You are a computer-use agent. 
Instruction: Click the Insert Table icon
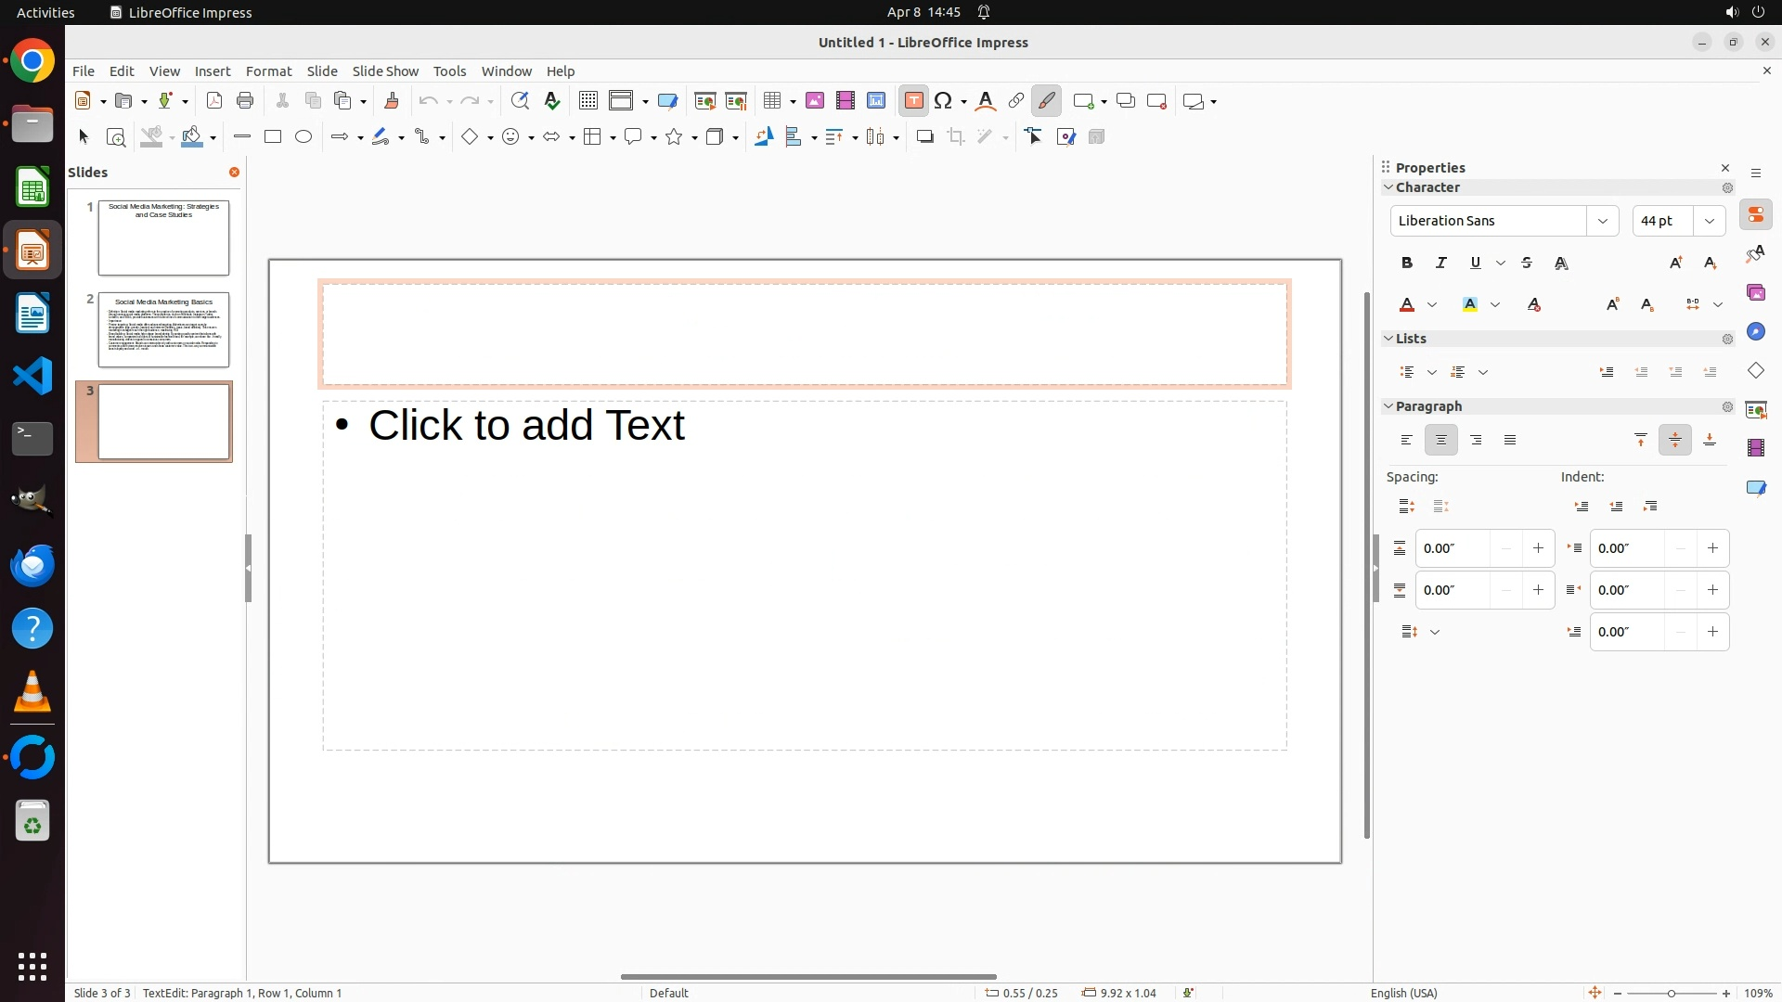point(770,101)
